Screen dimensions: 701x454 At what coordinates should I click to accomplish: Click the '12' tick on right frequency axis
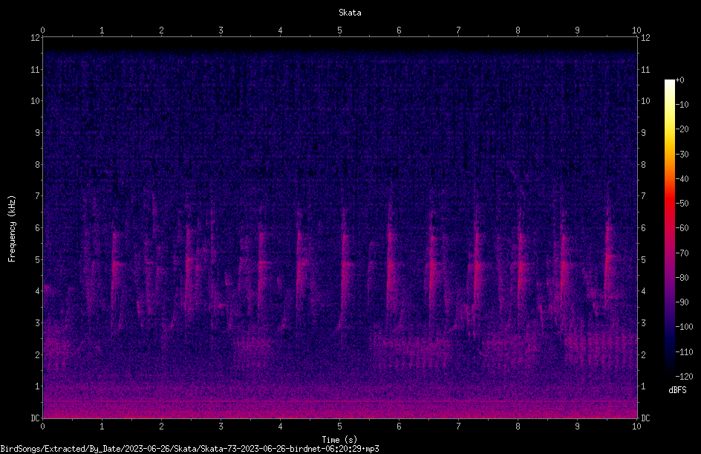pyautogui.click(x=645, y=38)
